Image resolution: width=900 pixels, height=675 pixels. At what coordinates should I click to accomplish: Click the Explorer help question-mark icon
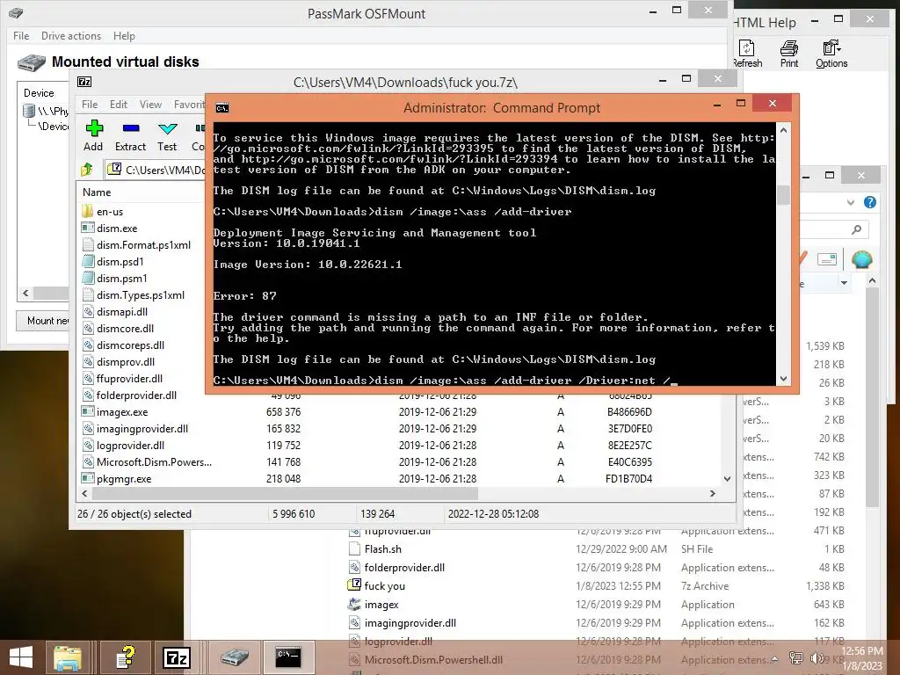pyautogui.click(x=870, y=202)
